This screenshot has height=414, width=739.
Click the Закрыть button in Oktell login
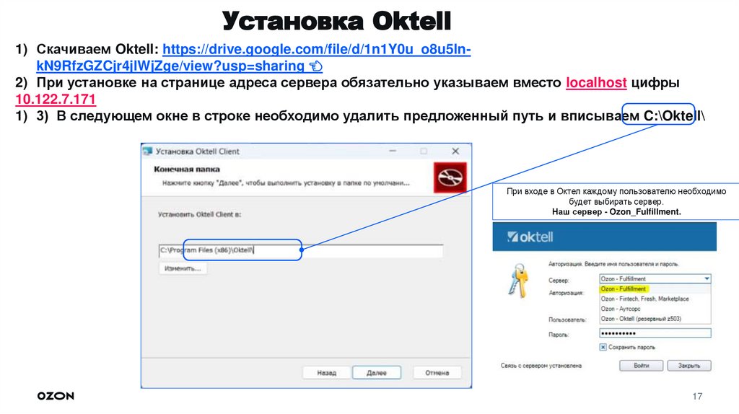tap(689, 366)
